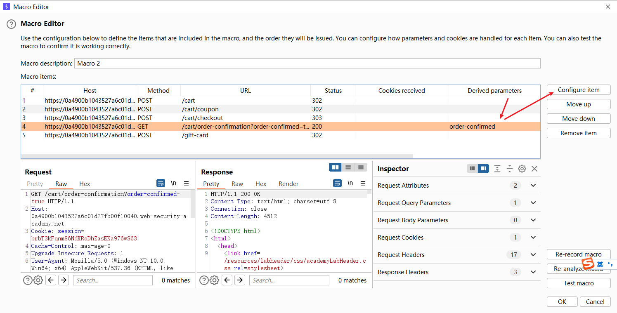Open Request panel options menu icon
The height and width of the screenshot is (313, 617).
187,184
